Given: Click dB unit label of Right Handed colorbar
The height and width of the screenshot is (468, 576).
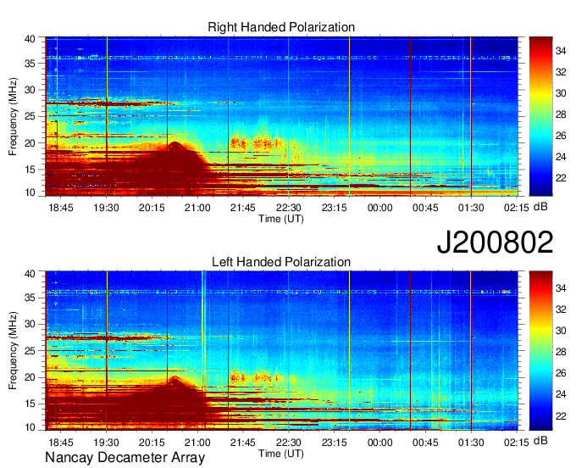Looking at the screenshot, I should 540,207.
